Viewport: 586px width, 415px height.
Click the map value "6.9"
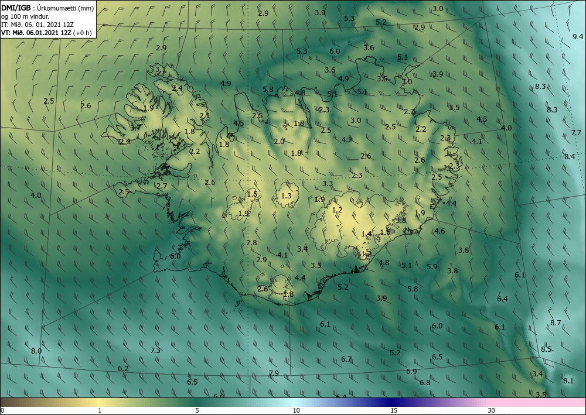(411, 371)
